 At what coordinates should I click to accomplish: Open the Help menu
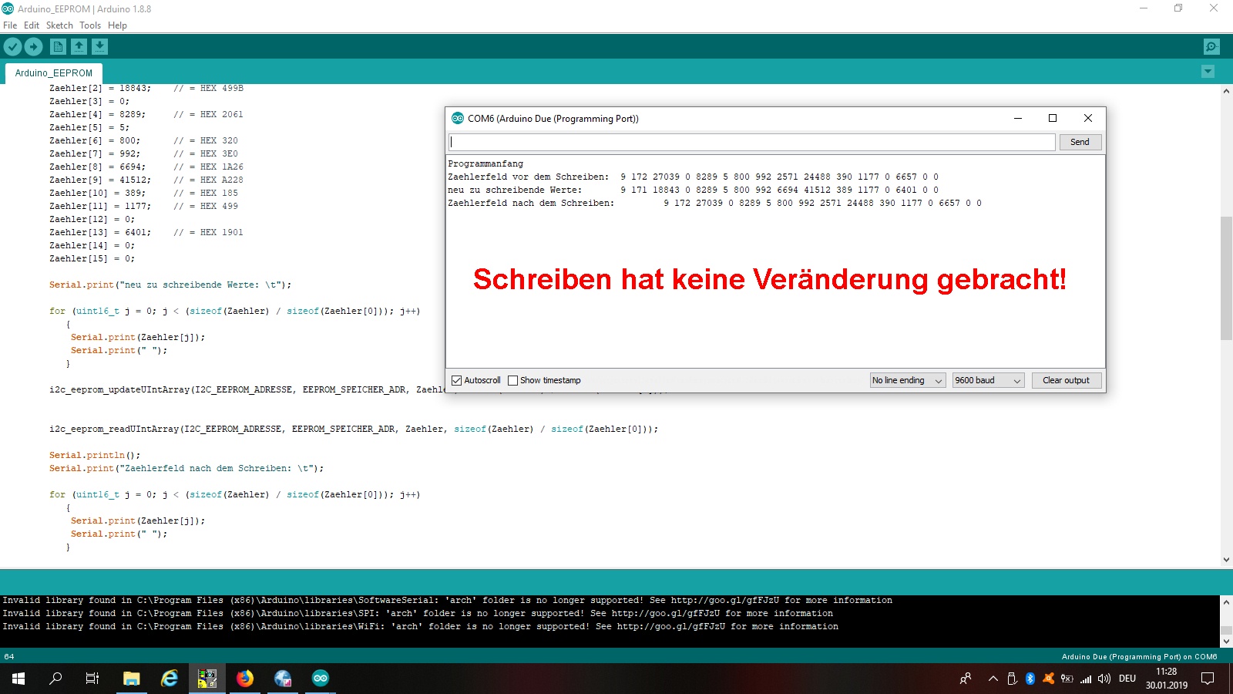click(x=117, y=25)
